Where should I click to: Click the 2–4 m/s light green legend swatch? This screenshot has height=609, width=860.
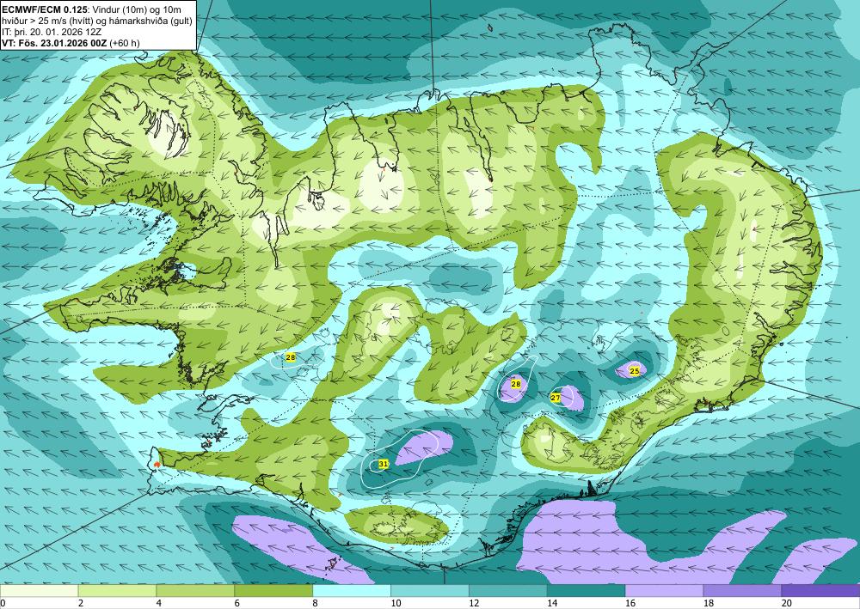(x=117, y=590)
